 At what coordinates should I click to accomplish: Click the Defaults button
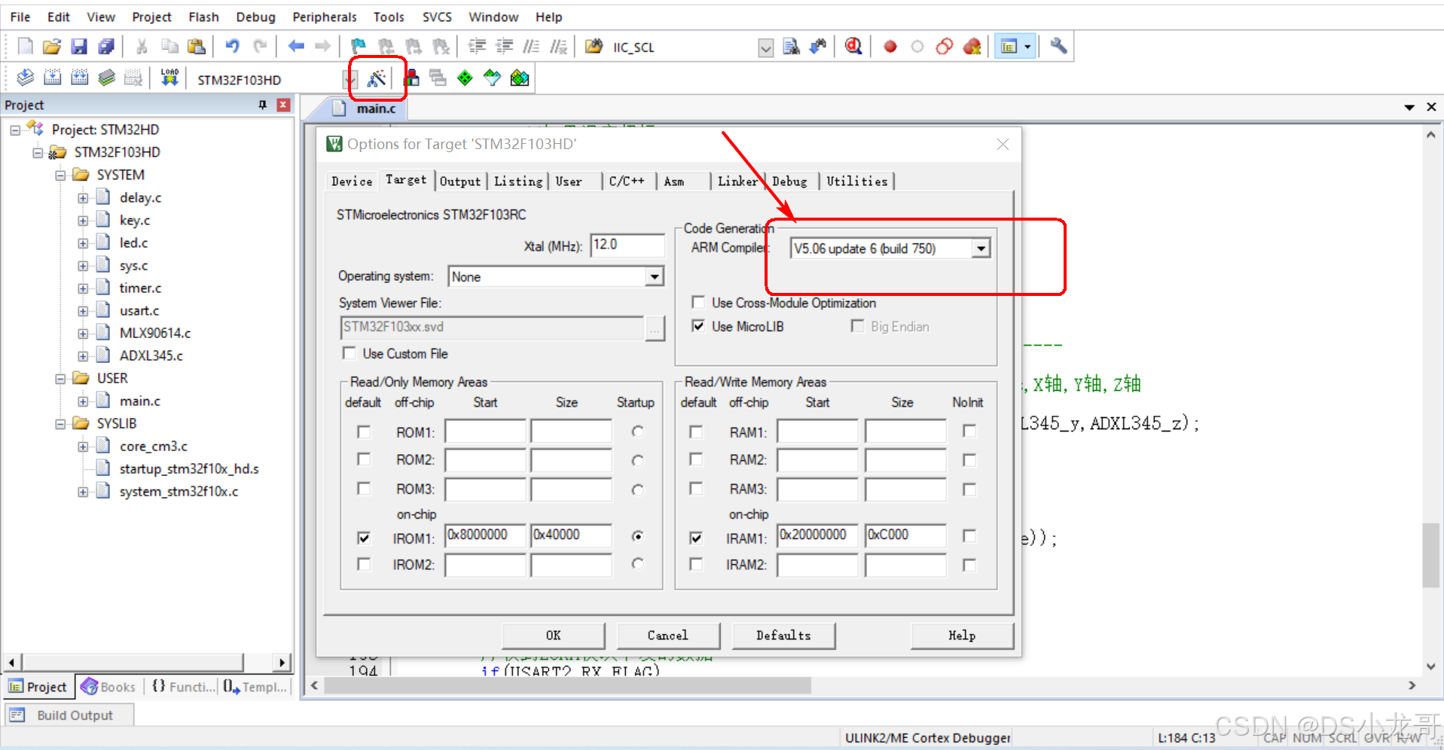pos(783,636)
